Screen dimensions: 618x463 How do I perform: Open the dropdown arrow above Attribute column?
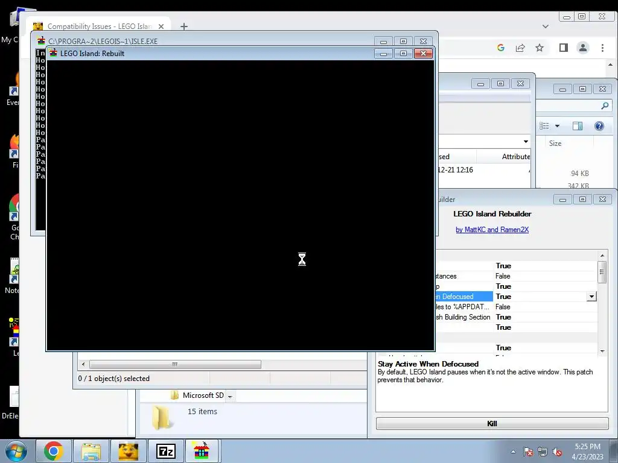[x=526, y=141]
